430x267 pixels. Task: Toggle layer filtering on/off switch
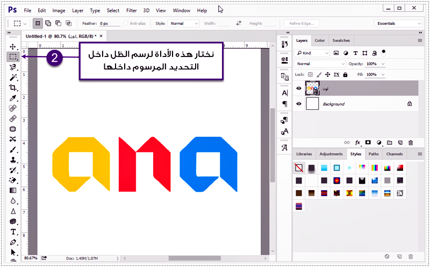pos(384,53)
